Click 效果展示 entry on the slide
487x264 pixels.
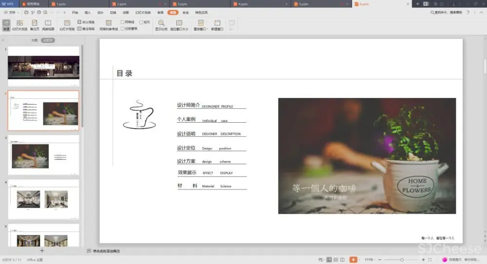(x=187, y=172)
